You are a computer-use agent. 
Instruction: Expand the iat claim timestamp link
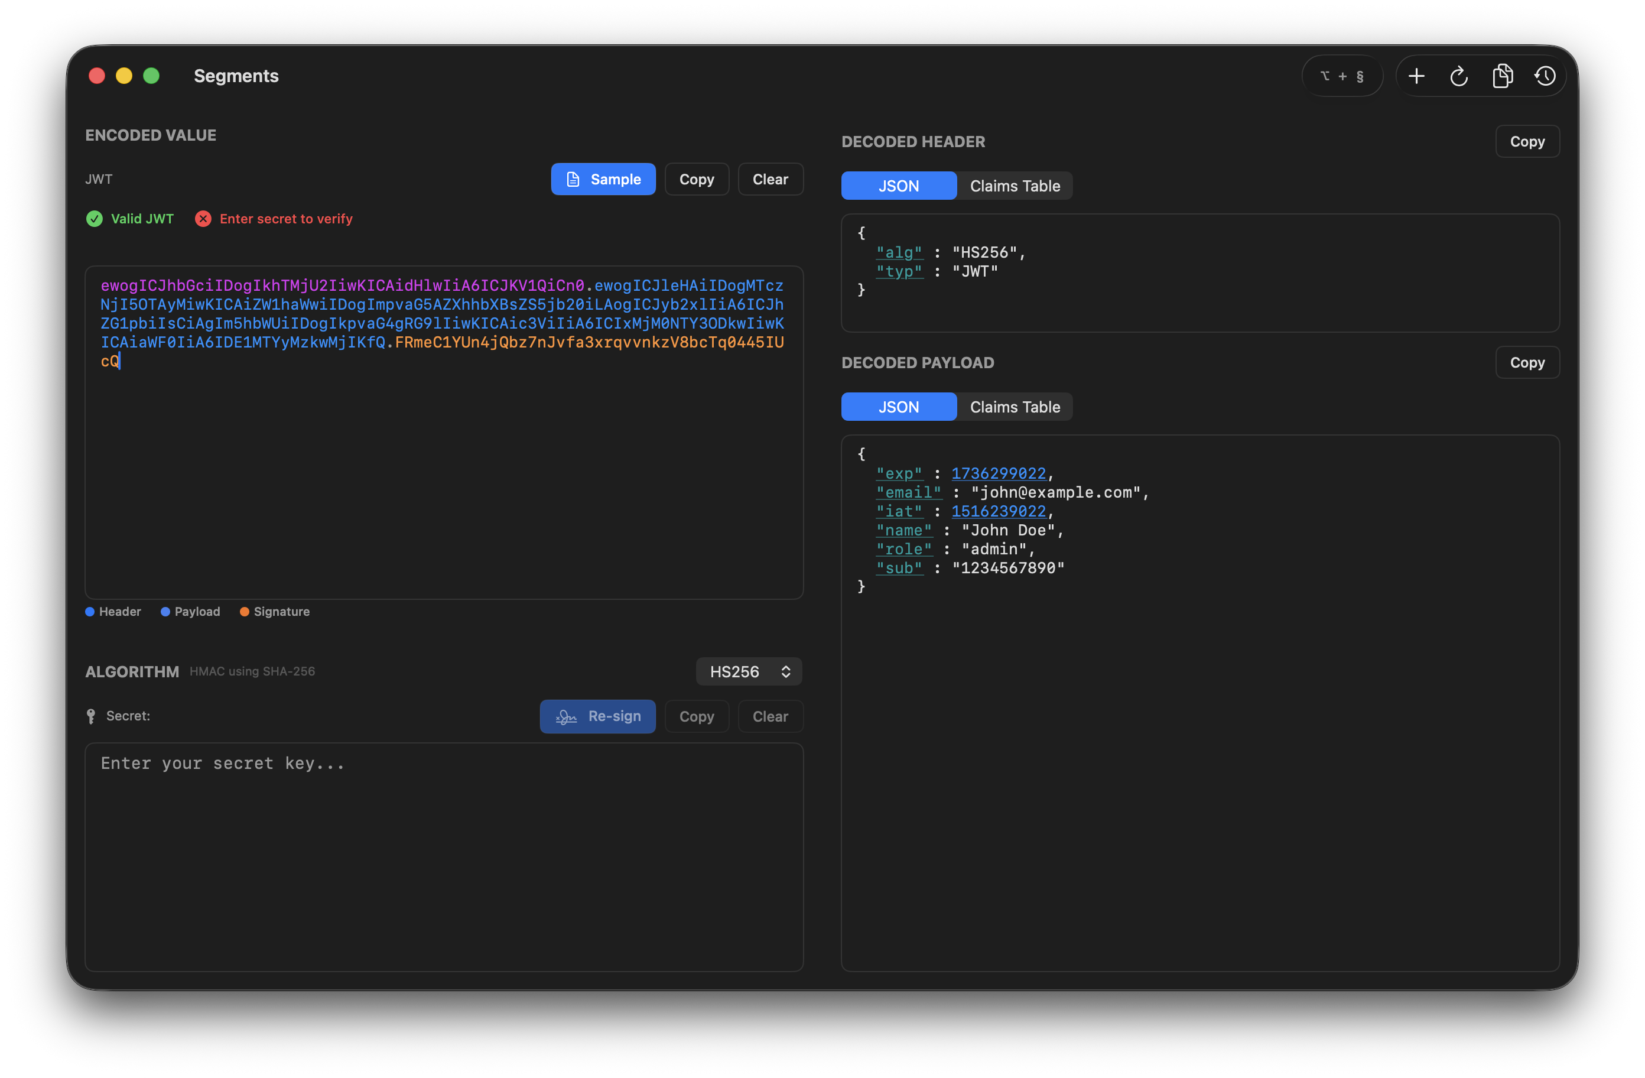tap(999, 511)
